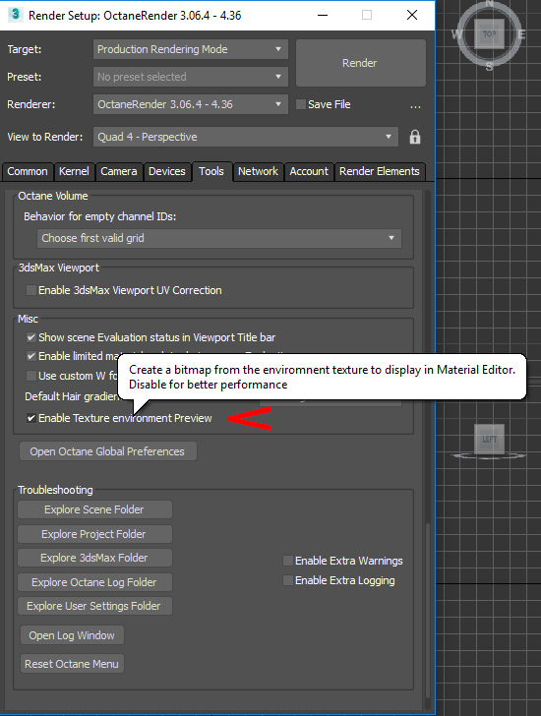Image resolution: width=541 pixels, height=716 pixels.
Task: Click the 3ds Max app icon in title bar
Action: pyautogui.click(x=15, y=15)
